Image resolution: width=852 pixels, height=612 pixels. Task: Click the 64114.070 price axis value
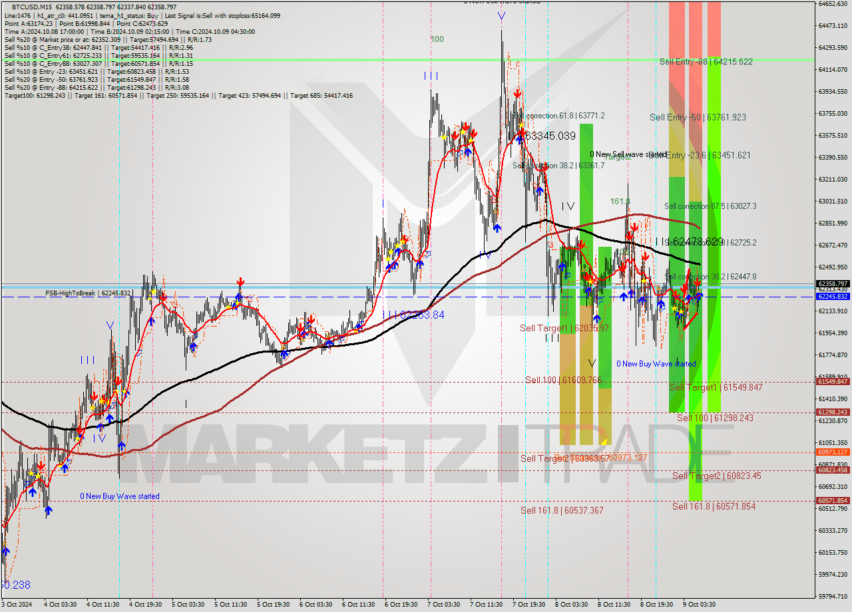(832, 69)
